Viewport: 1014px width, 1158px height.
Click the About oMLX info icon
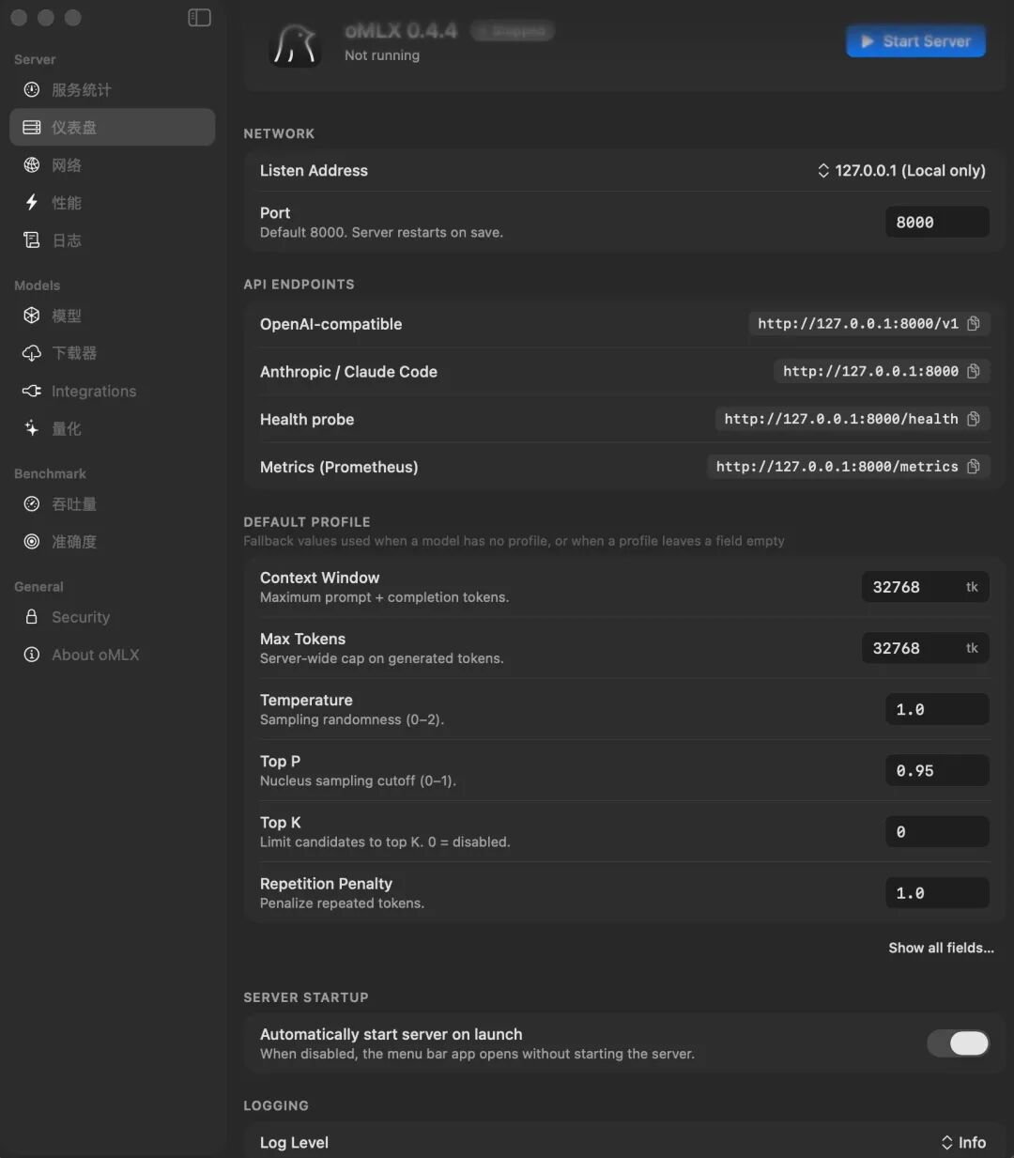[x=32, y=654]
